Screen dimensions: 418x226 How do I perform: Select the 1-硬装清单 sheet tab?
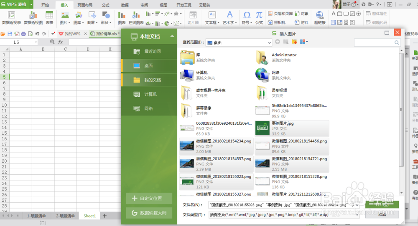click(36, 216)
